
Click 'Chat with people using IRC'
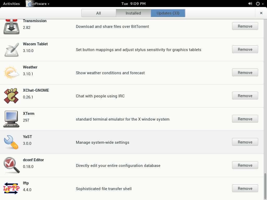tap(100, 96)
